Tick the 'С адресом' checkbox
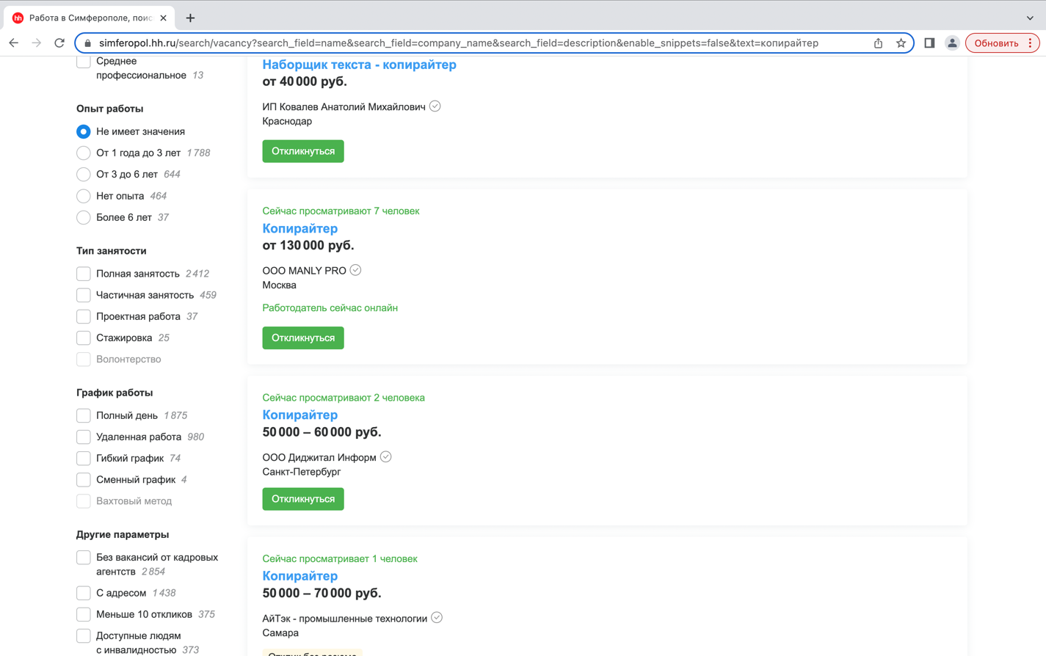 pyautogui.click(x=84, y=593)
